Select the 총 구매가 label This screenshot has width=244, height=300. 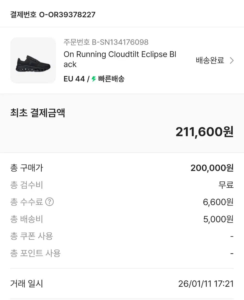pos(27,168)
